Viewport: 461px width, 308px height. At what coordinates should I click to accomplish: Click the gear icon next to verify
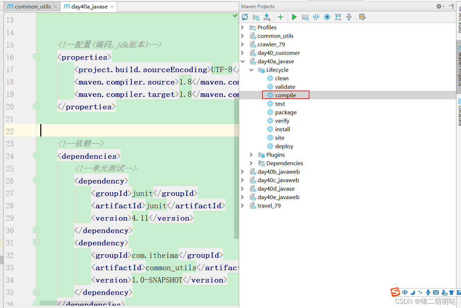270,121
